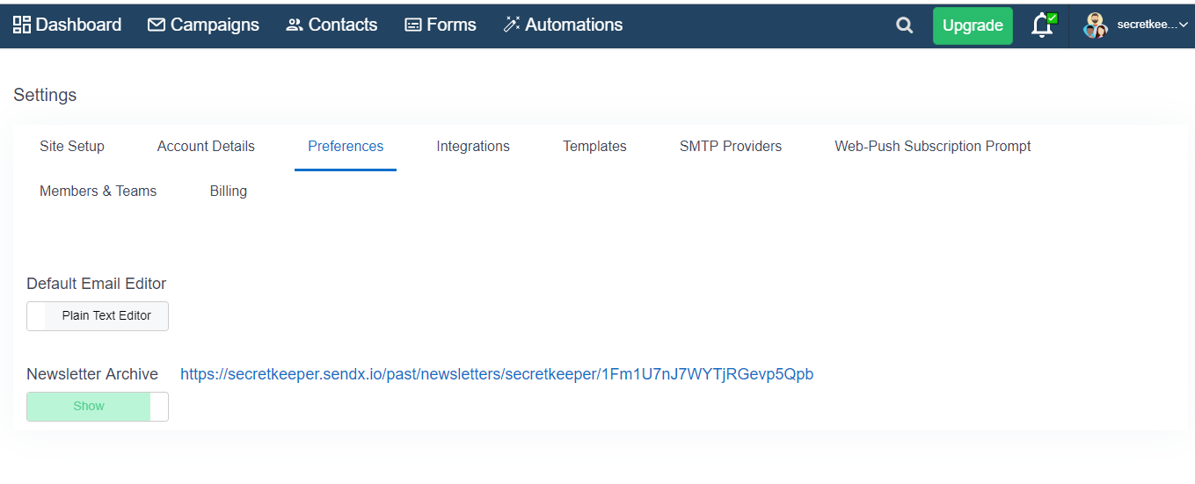Viewport: 1195px width, 484px height.
Task: Select the Account Details tab
Action: (206, 147)
